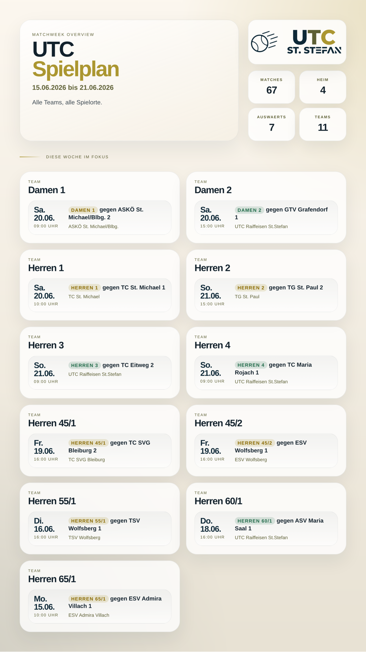
Task: Click the HERREN 55/1 badge
Action: click(88, 521)
